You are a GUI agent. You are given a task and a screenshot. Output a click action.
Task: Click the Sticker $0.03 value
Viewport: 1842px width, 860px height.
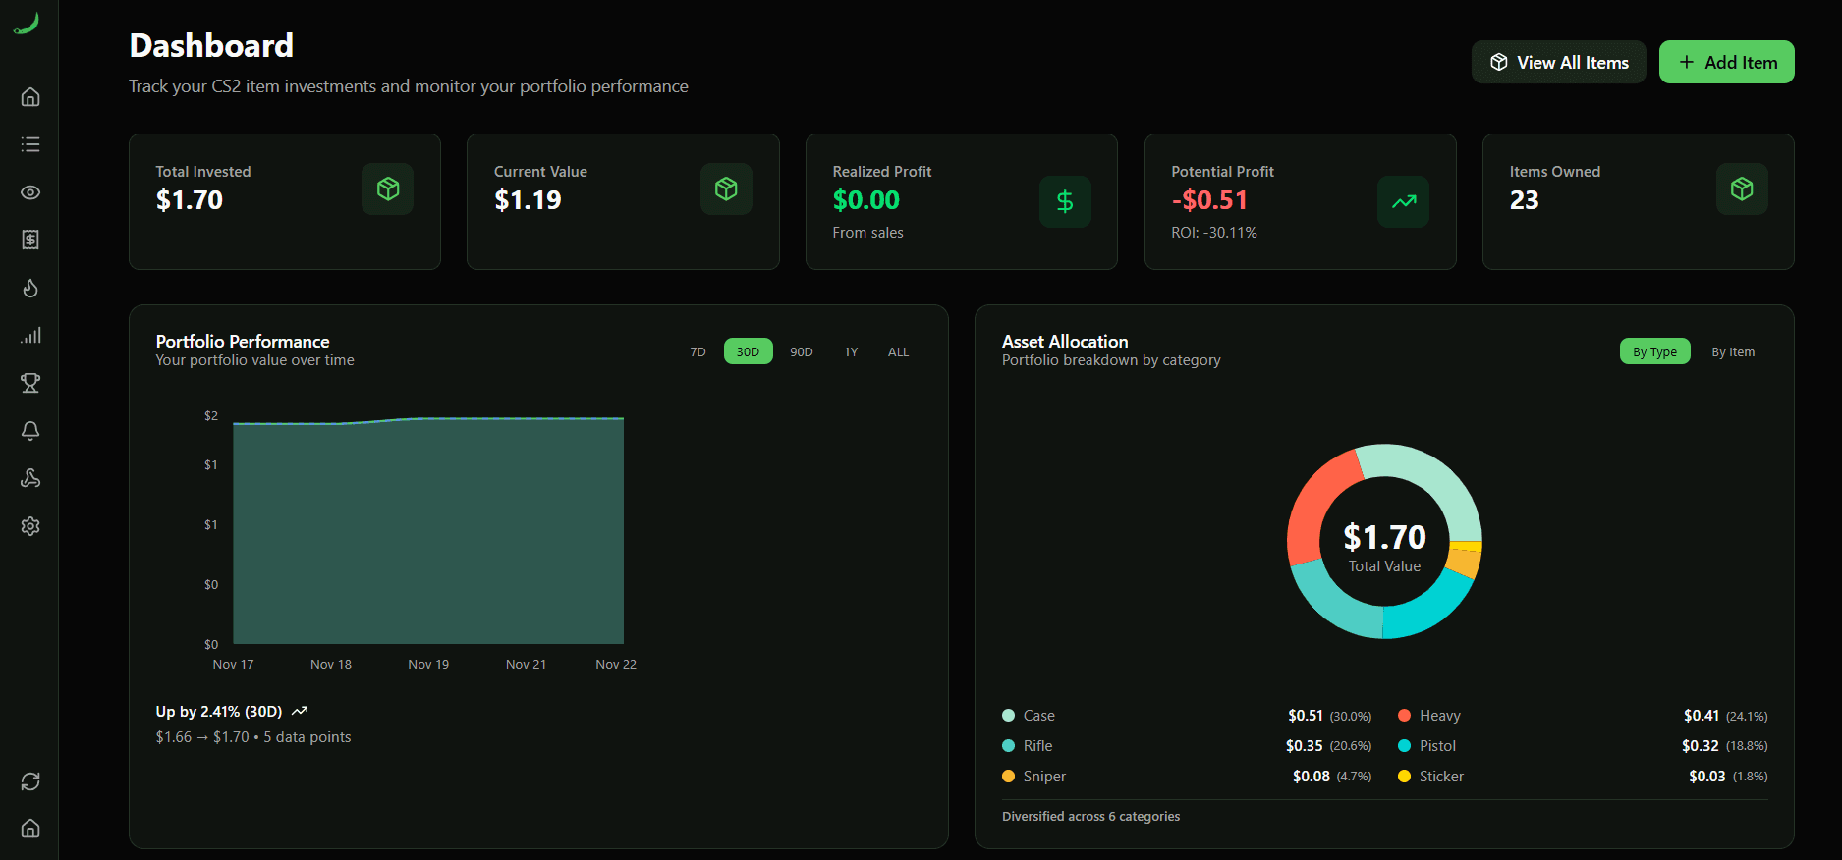pos(1707,777)
